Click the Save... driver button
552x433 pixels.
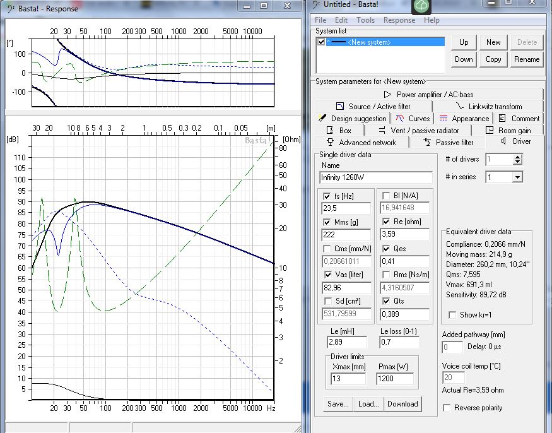coord(338,404)
